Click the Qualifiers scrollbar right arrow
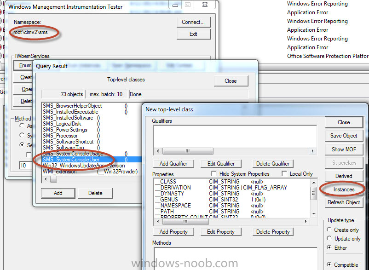Viewport: 369px width, 270px height. 312,151
